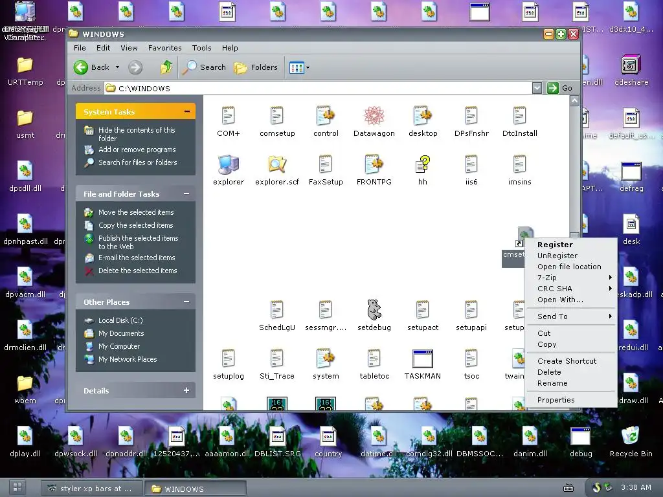
Task: Click the green Go button
Action: [560, 88]
